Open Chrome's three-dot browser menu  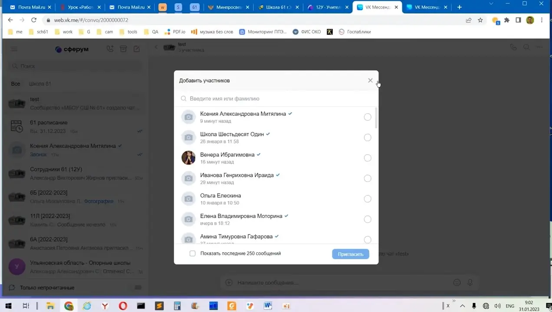pos(542,20)
